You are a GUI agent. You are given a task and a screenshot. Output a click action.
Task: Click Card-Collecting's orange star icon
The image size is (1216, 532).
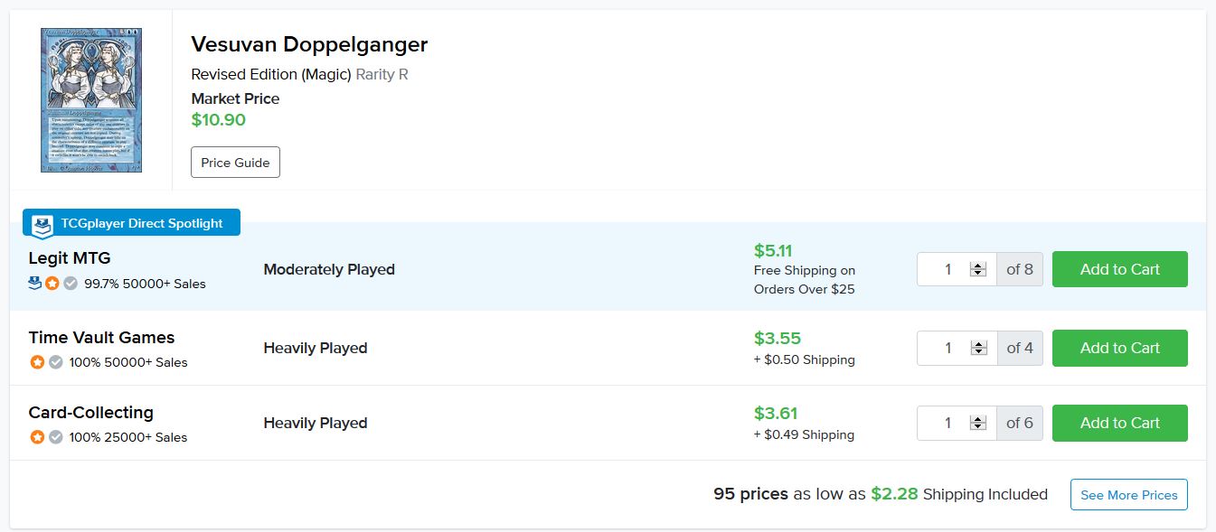coord(37,437)
